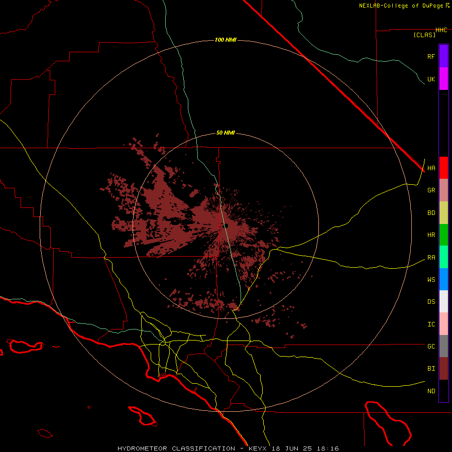Select the yellow BD legend swatch
This screenshot has width=452, height=452.
tap(443, 213)
